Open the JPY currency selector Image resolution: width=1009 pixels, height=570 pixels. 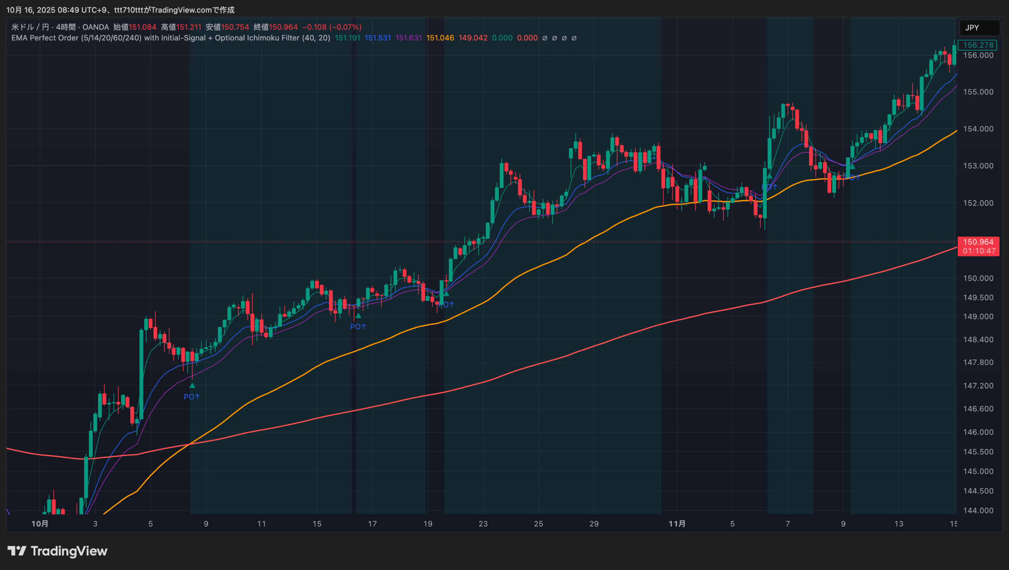(979, 28)
